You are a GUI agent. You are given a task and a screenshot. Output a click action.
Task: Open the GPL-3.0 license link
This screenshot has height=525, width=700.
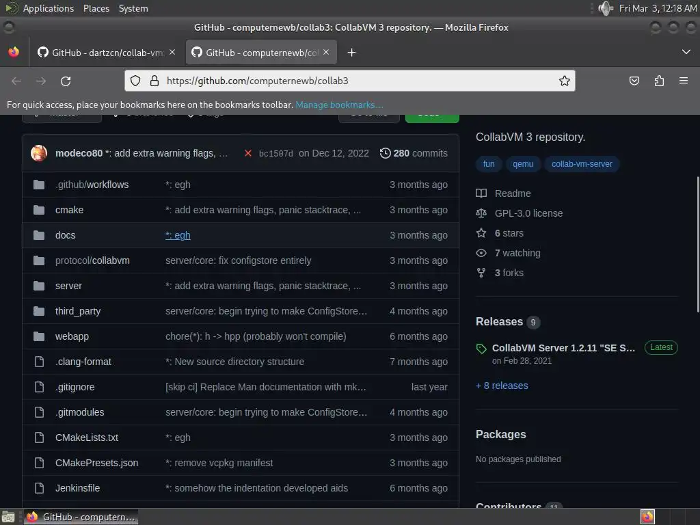point(528,213)
